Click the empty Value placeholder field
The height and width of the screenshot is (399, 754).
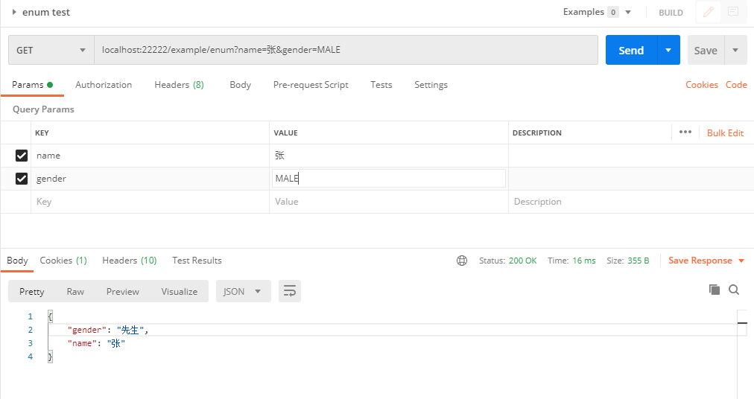tap(388, 202)
